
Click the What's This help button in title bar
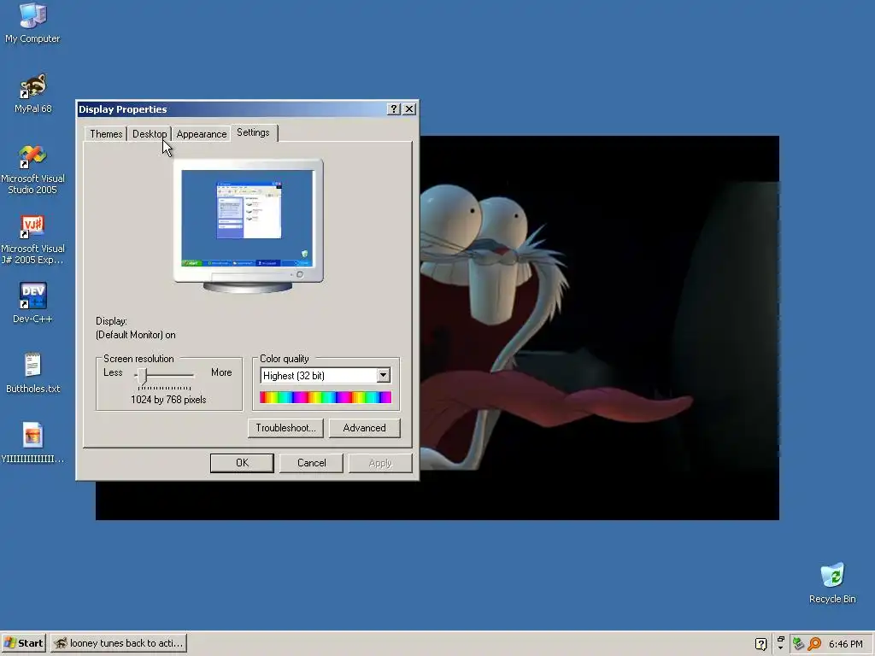click(393, 108)
